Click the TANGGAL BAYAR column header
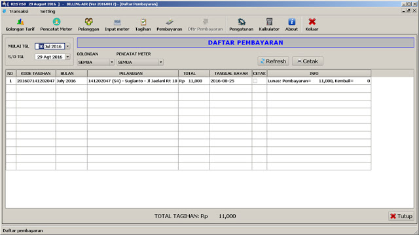Screen dimensions: 419x235 click(x=231, y=74)
